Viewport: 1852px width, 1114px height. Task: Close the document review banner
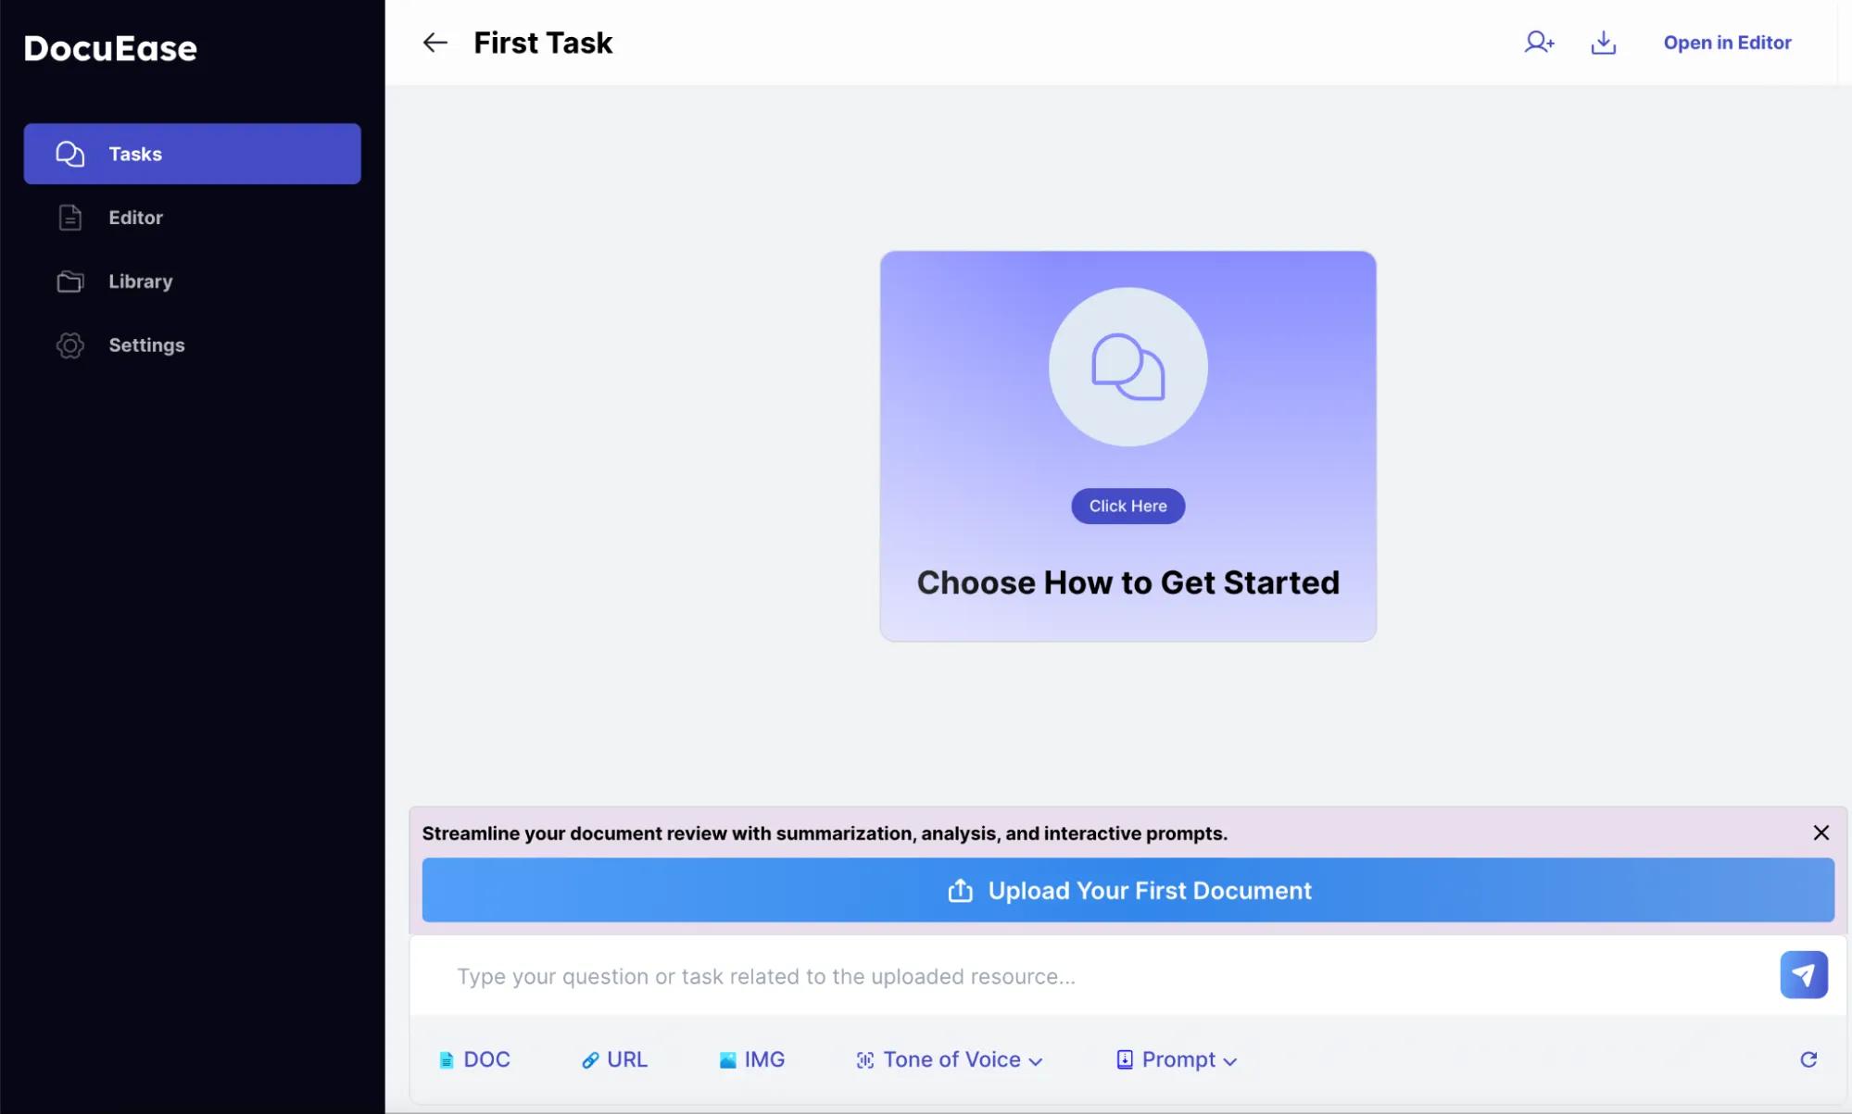(x=1821, y=832)
